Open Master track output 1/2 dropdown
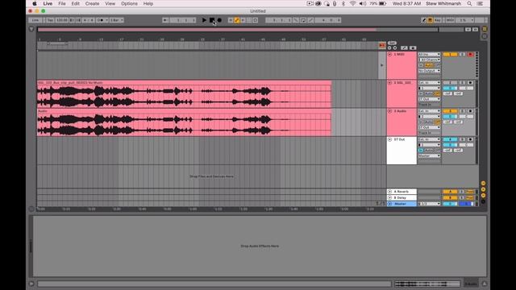This screenshot has height=290, width=516. pos(429,204)
